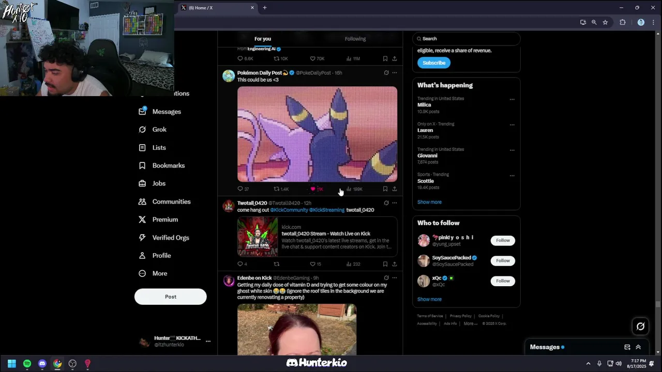This screenshot has height=372, width=662.
Task: Unlike the Pokémon Daily Post tweet
Action: point(316,189)
